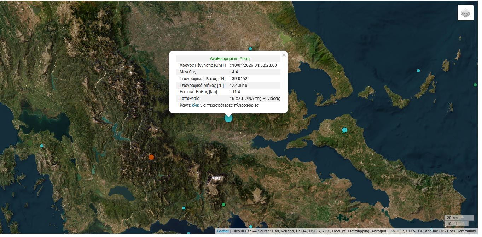Click the magnitude value 4.4

(235, 72)
